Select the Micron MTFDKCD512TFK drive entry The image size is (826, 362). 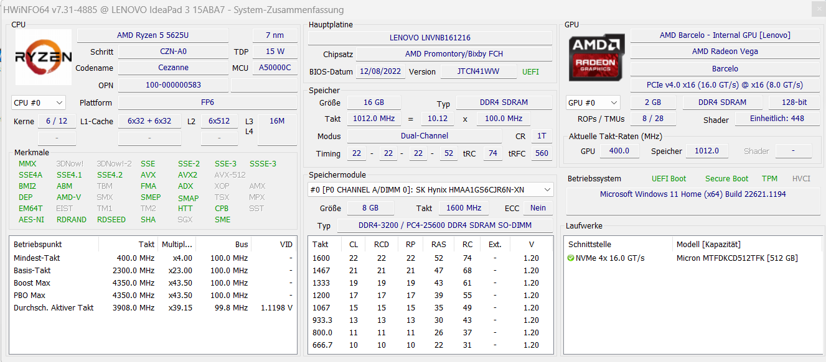(737, 258)
